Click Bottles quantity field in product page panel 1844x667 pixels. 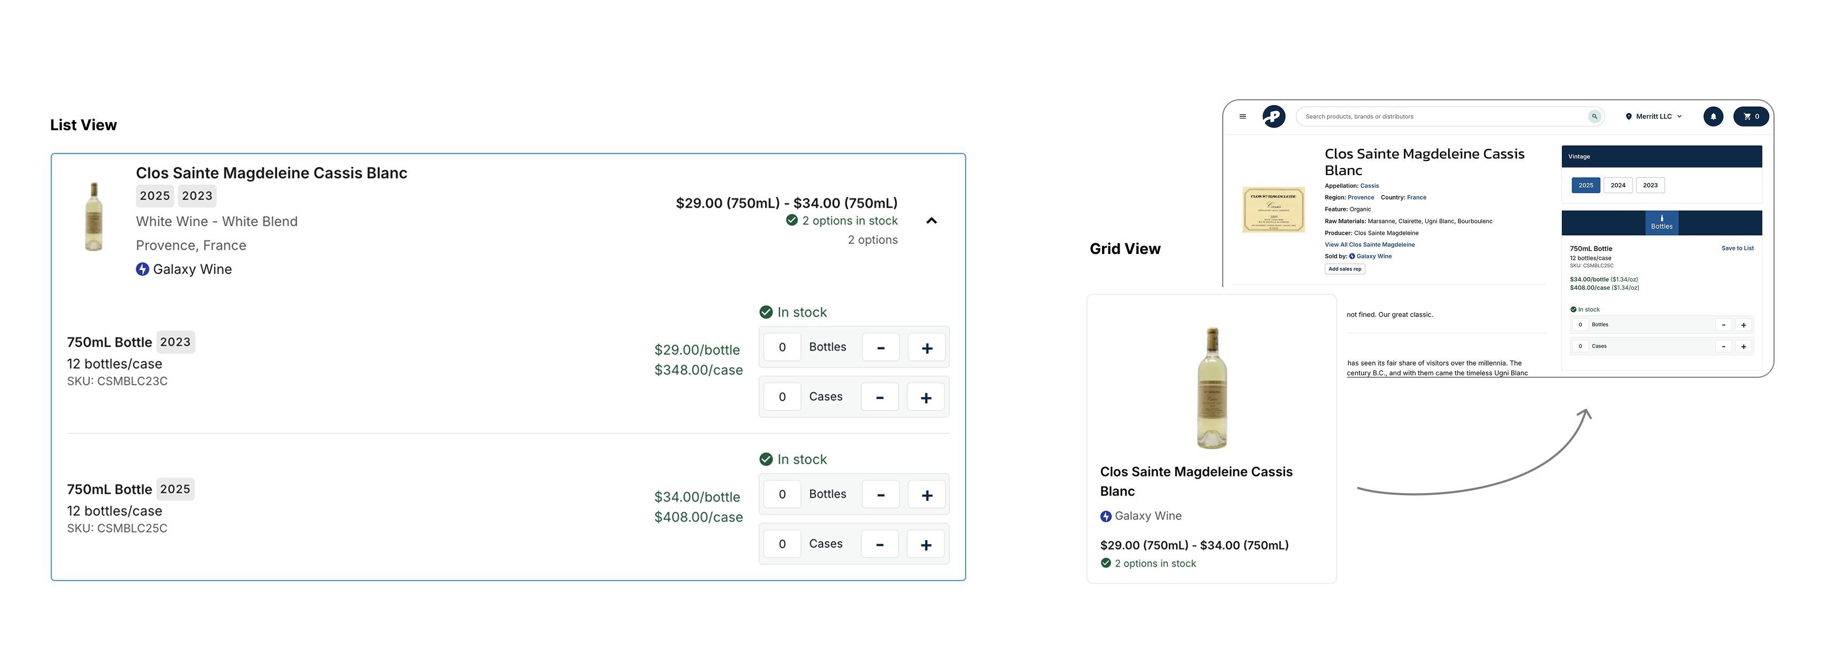[x=1580, y=324]
